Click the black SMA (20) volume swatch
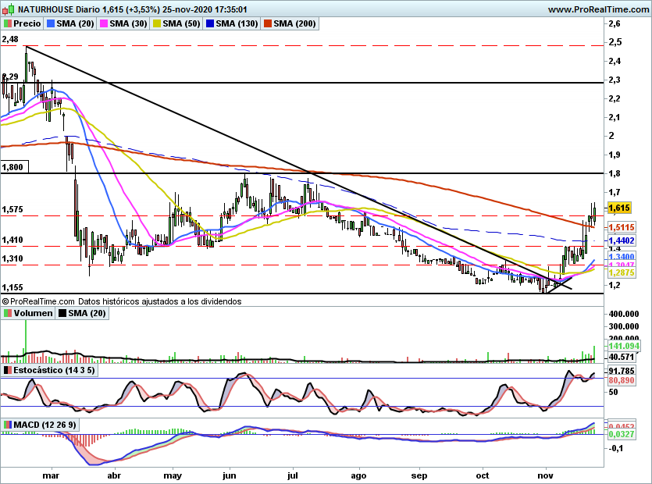652x484 pixels. click(62, 313)
